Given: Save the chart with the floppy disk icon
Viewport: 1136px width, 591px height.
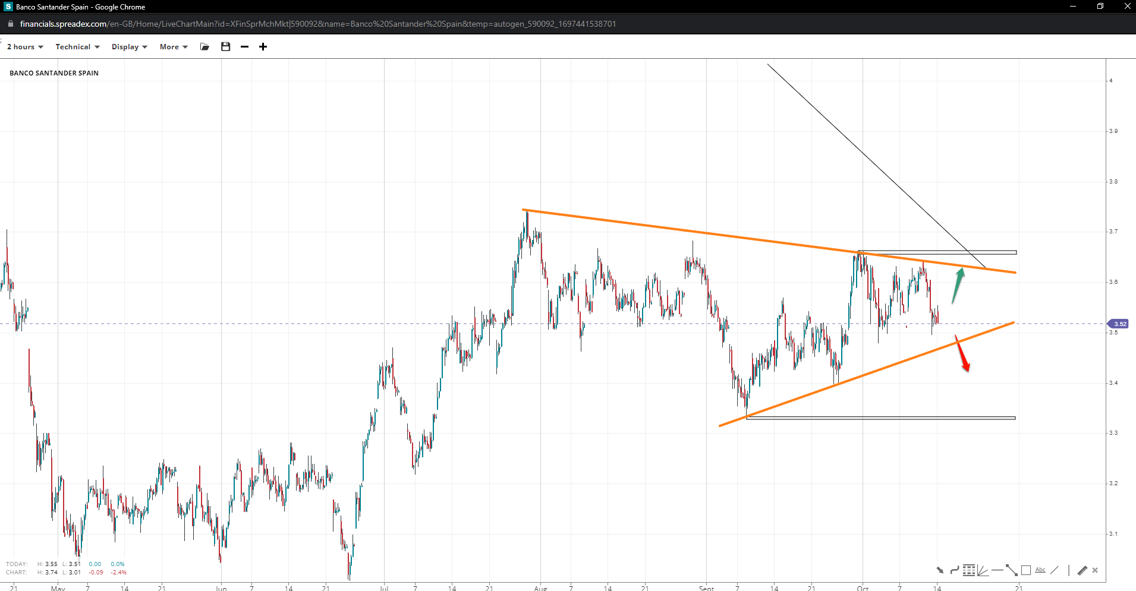Looking at the screenshot, I should tap(225, 47).
